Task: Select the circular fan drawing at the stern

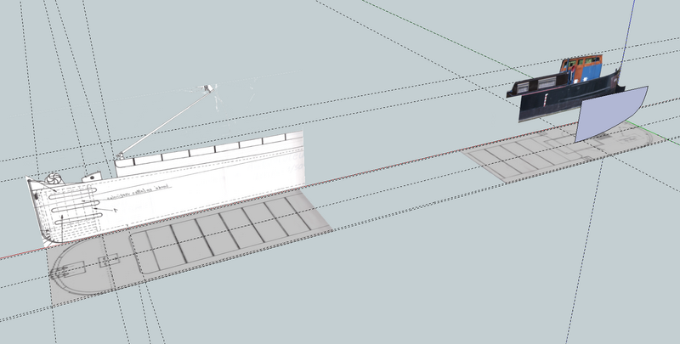Action: pyautogui.click(x=54, y=180)
